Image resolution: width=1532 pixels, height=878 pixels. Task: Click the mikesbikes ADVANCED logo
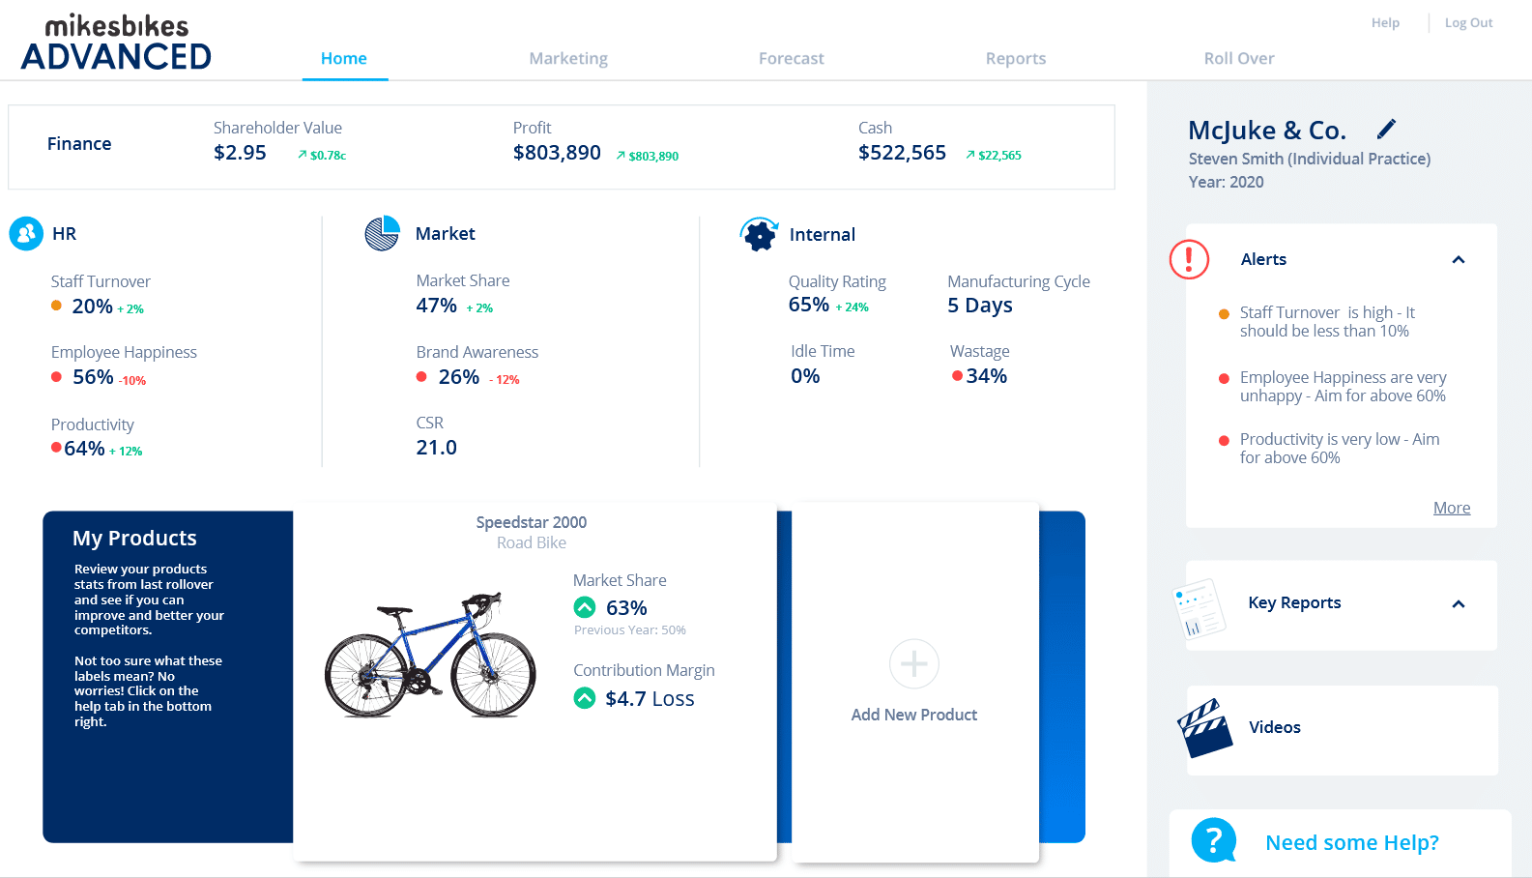(116, 44)
